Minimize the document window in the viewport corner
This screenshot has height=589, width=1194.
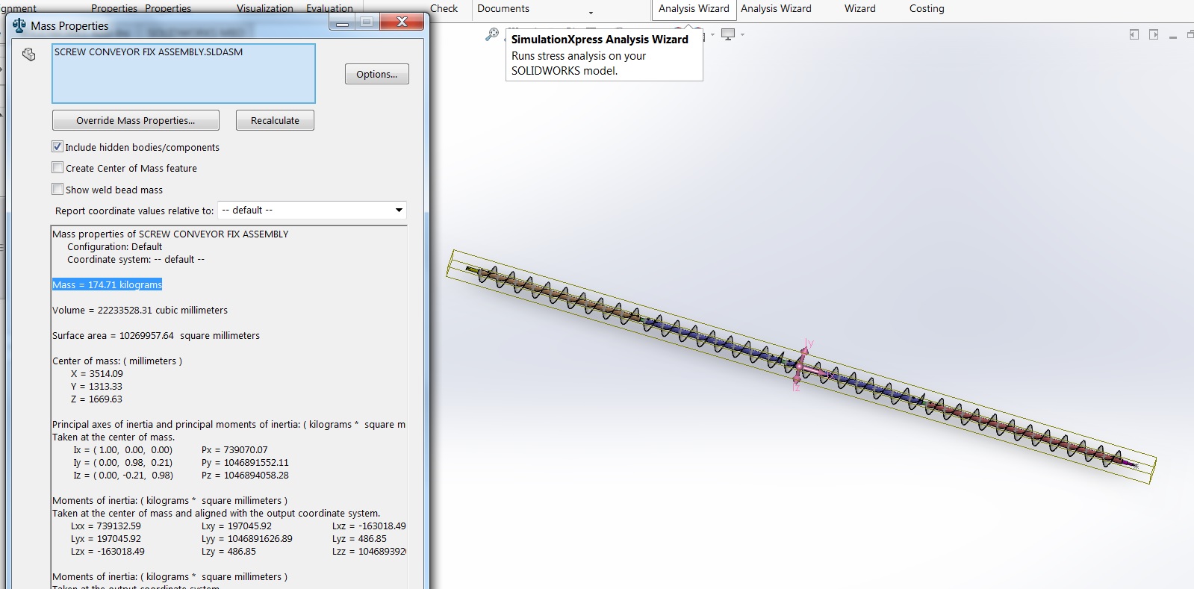click(1173, 37)
